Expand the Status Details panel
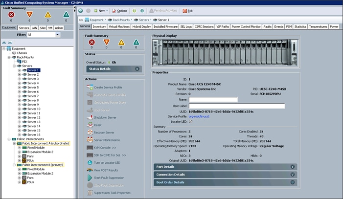This screenshot has height=199, width=343. [137, 69]
